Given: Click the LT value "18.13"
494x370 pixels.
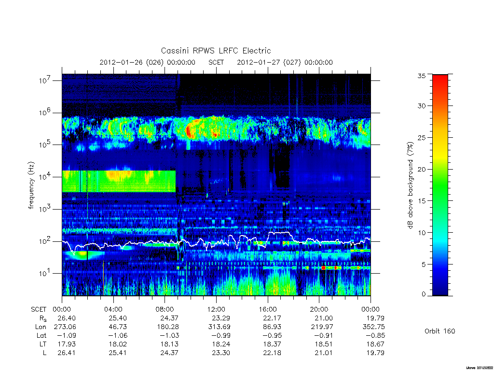Looking at the screenshot, I should (169, 344).
